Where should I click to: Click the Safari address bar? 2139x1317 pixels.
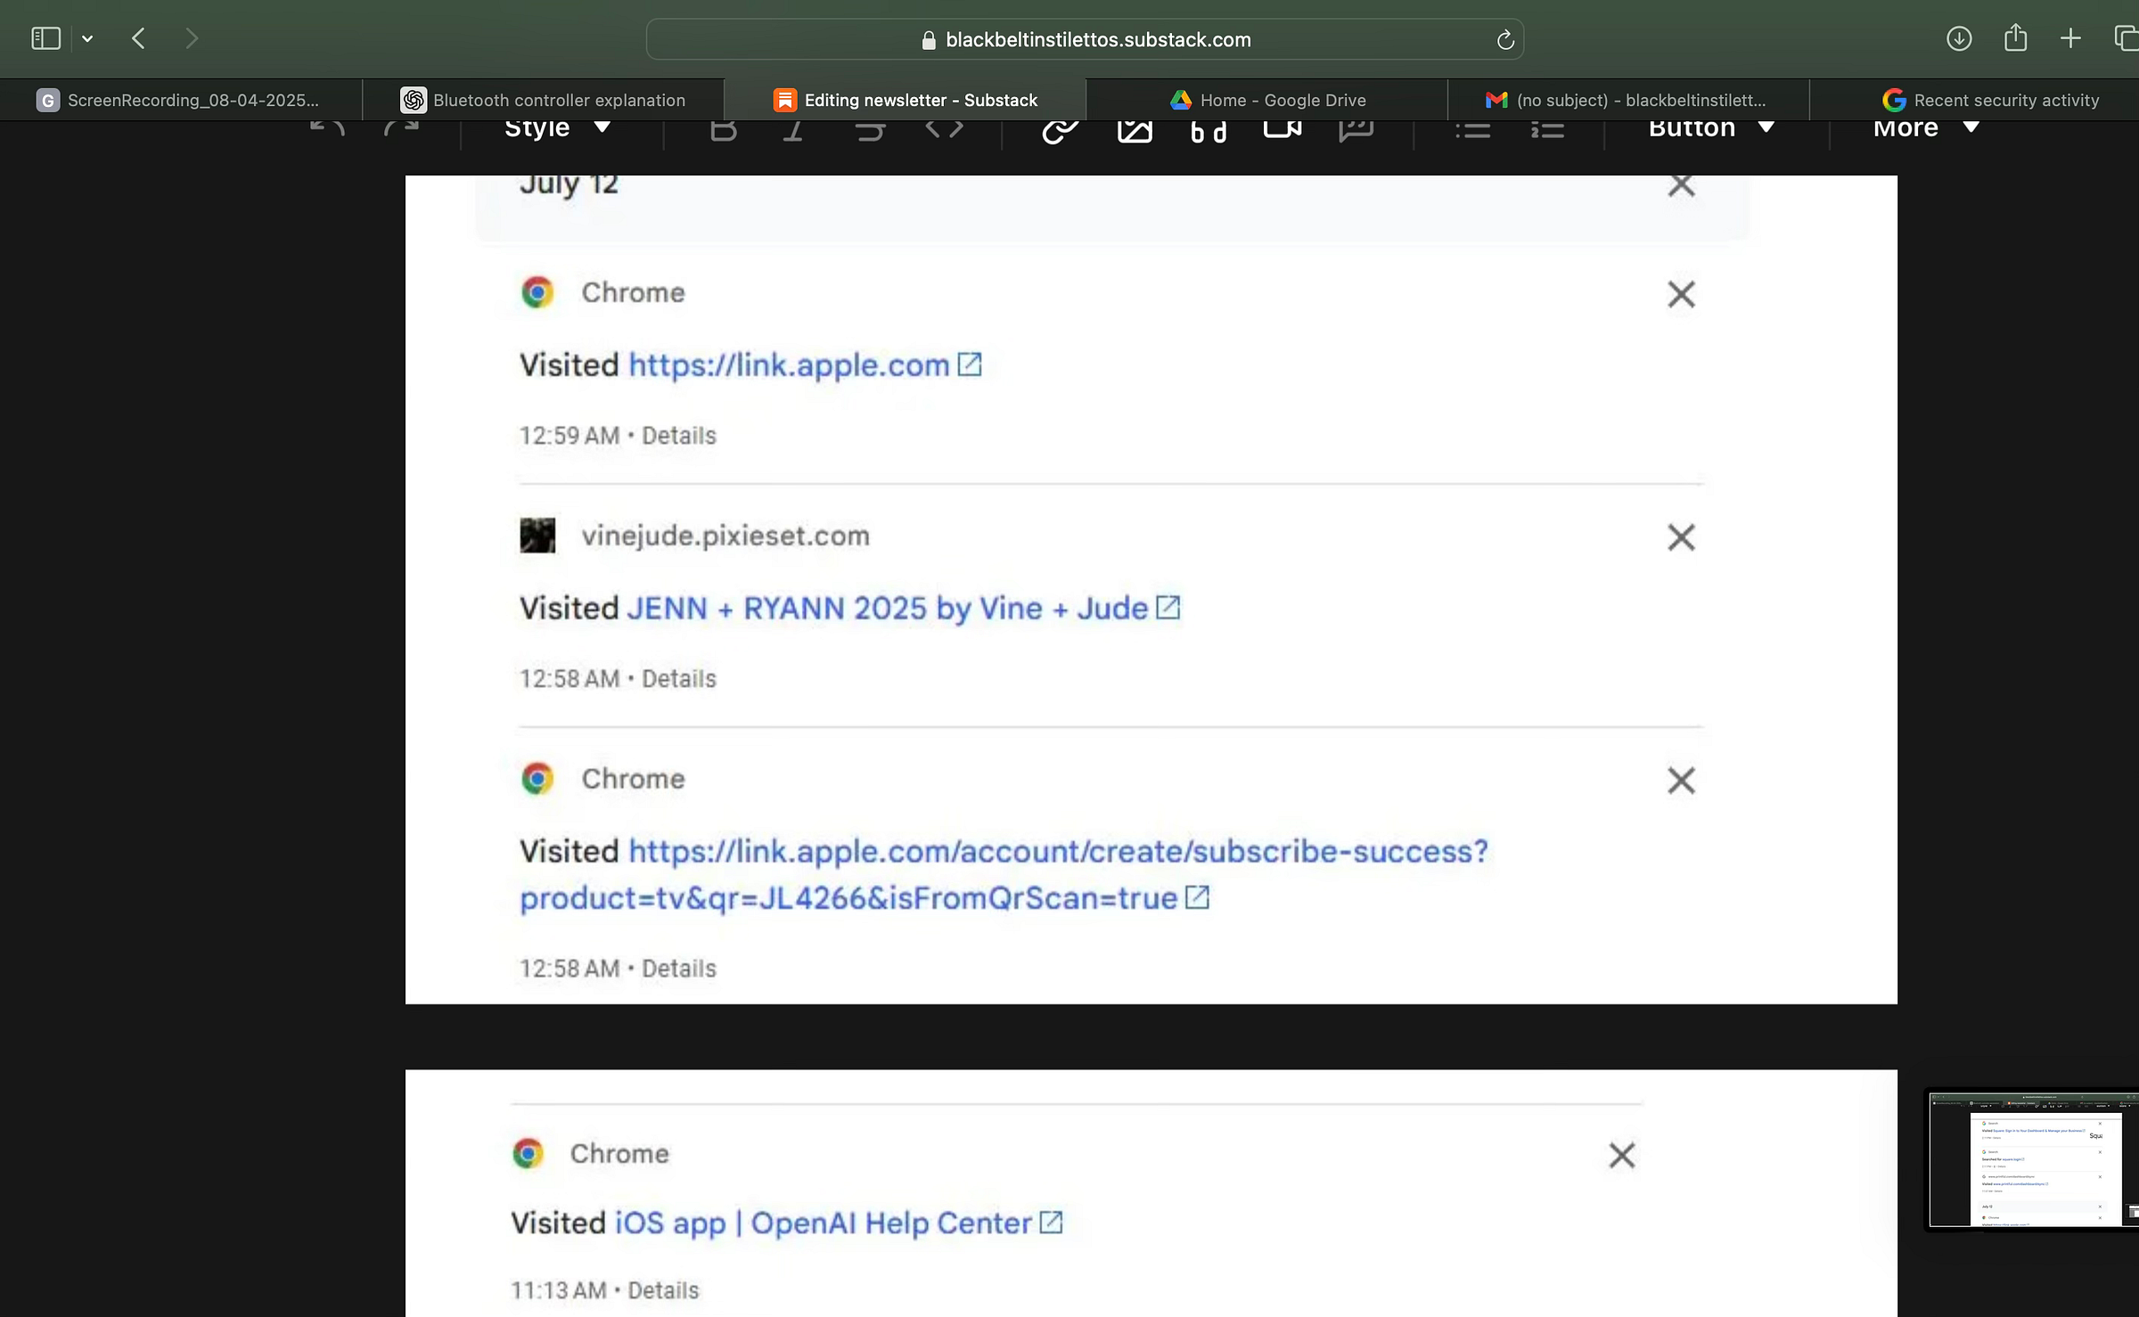click(x=1084, y=40)
